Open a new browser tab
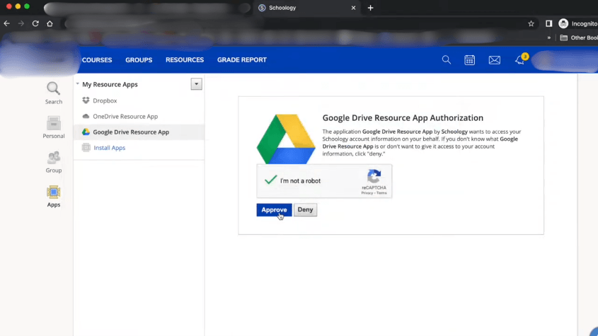This screenshot has width=598, height=336. click(x=370, y=8)
